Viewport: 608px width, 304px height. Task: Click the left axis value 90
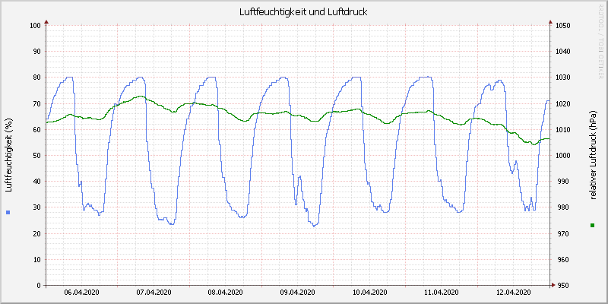point(36,52)
